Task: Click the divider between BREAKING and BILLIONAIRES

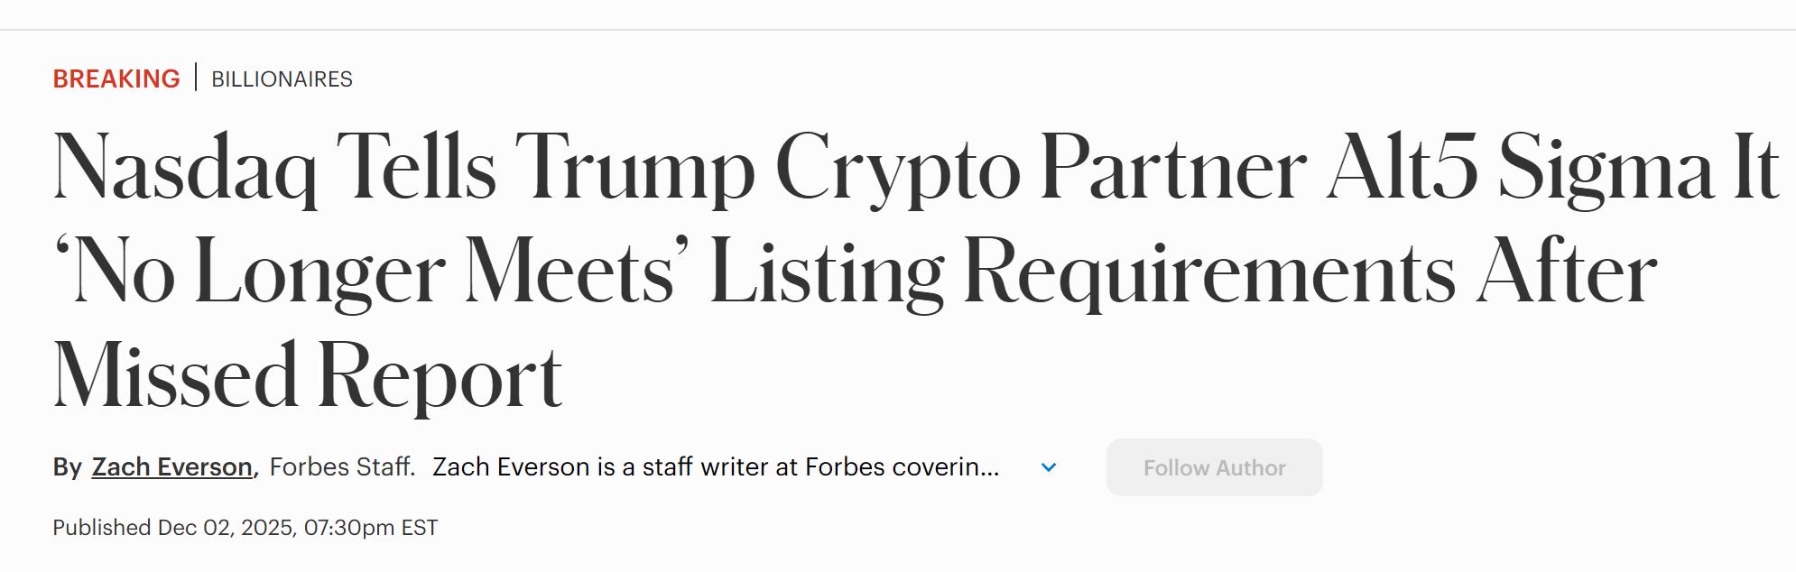Action: tap(196, 78)
